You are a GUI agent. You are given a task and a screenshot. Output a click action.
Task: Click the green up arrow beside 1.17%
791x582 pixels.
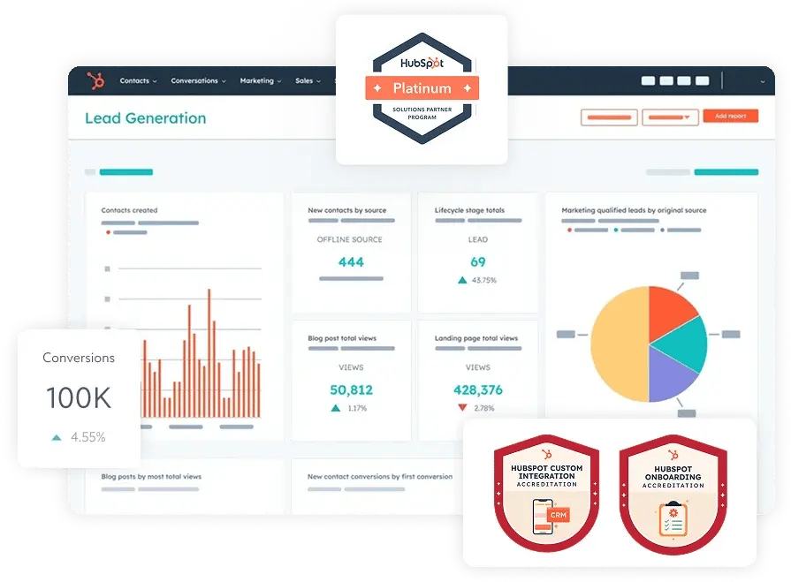point(336,408)
